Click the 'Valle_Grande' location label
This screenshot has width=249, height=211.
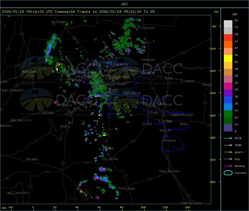82,102
